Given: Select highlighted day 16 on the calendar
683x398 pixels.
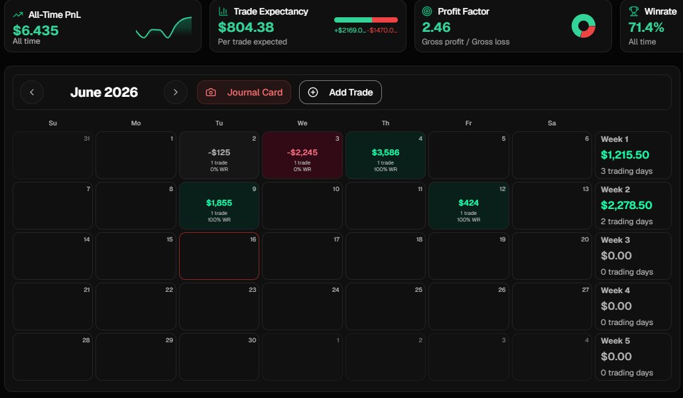Looking at the screenshot, I should click(x=219, y=256).
